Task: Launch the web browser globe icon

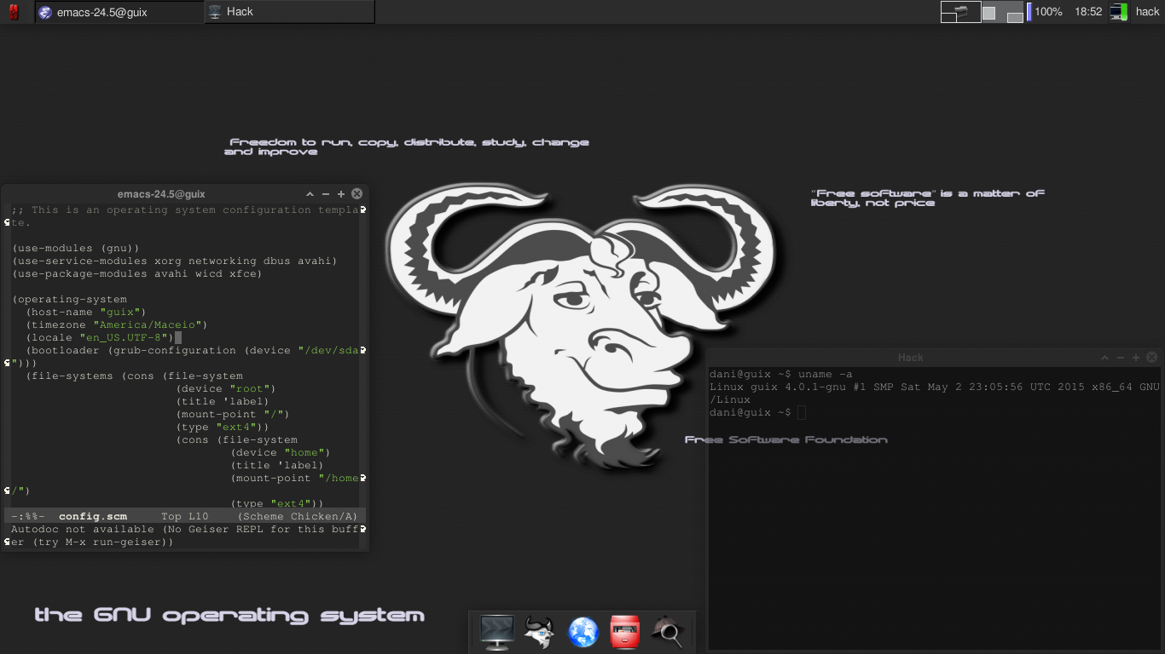Action: 583,632
